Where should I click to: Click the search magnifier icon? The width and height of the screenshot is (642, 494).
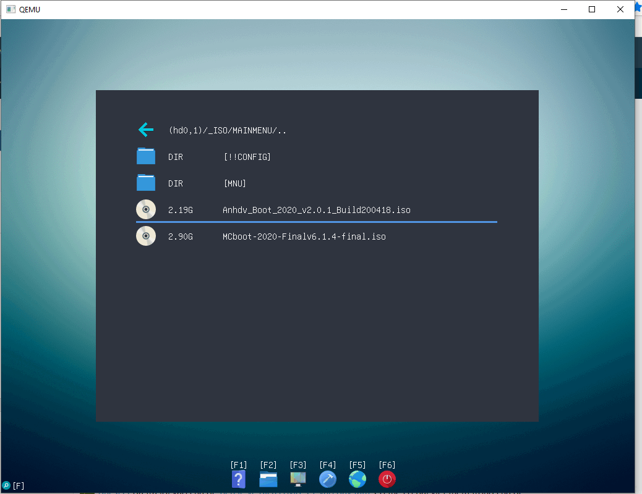pos(6,485)
